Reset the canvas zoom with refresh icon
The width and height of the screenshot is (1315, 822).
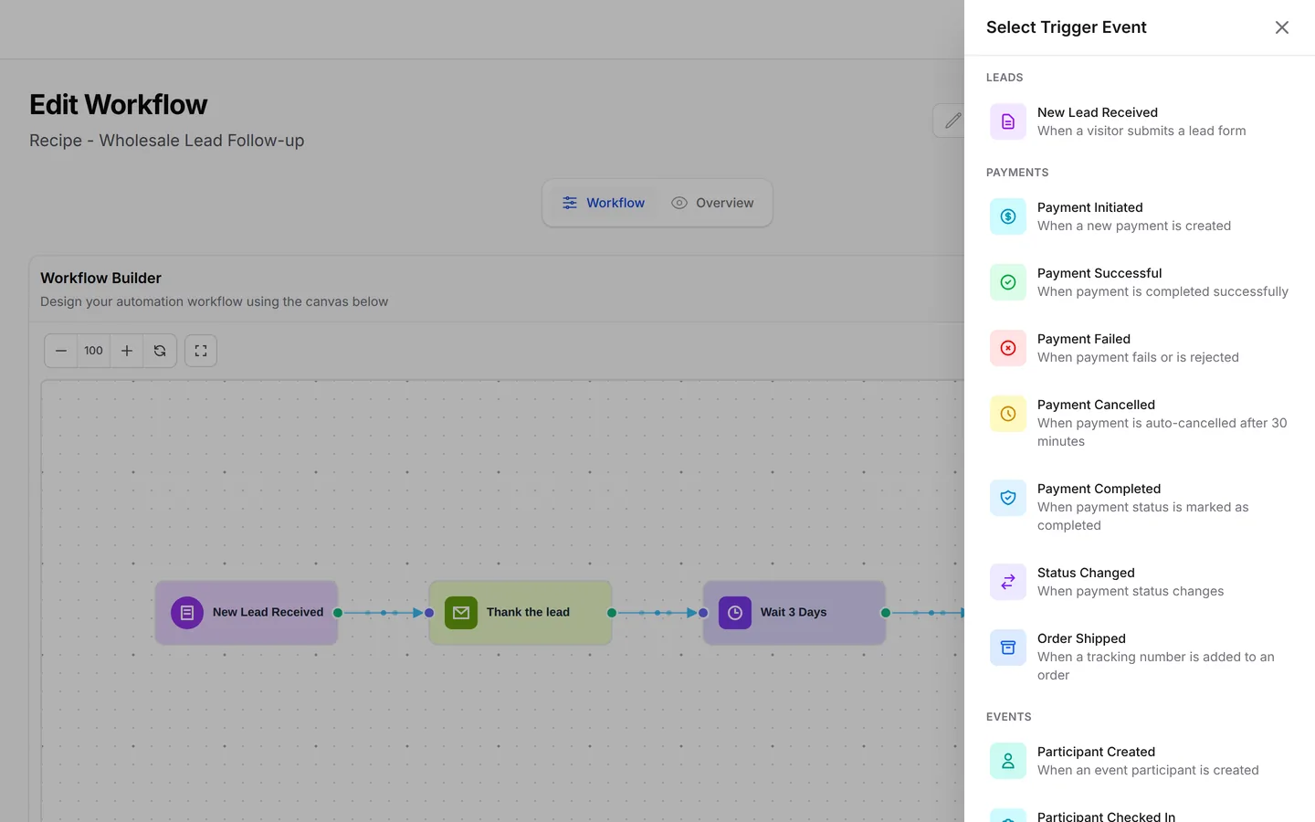point(160,351)
